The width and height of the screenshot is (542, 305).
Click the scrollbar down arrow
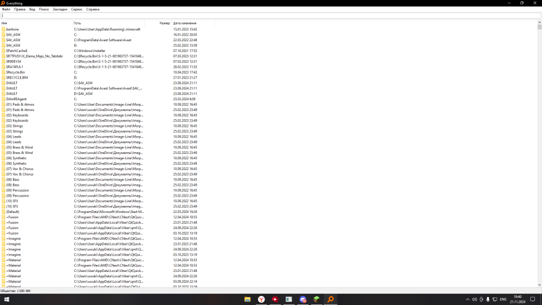(x=539, y=285)
